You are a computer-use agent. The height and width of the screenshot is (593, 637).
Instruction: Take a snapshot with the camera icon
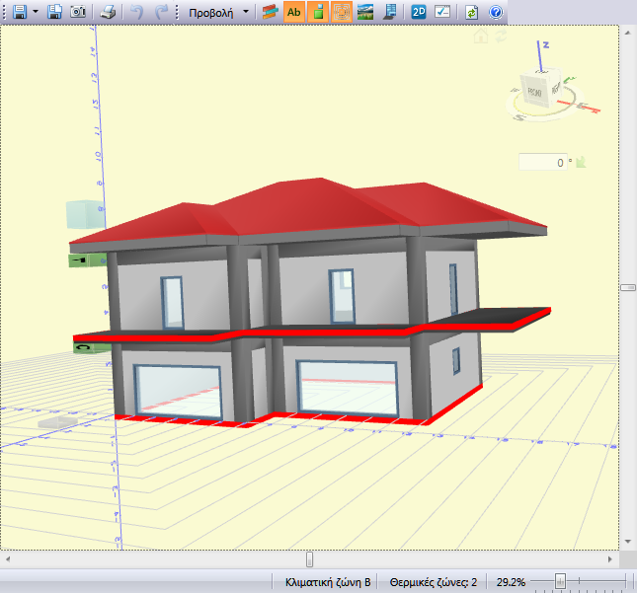78,12
